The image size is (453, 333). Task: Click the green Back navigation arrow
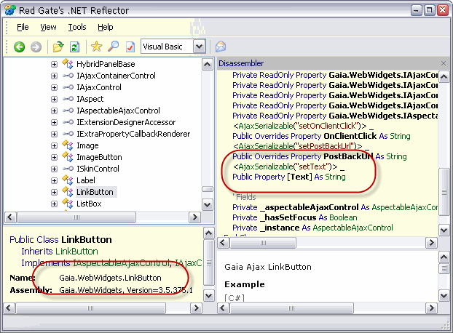click(x=20, y=47)
